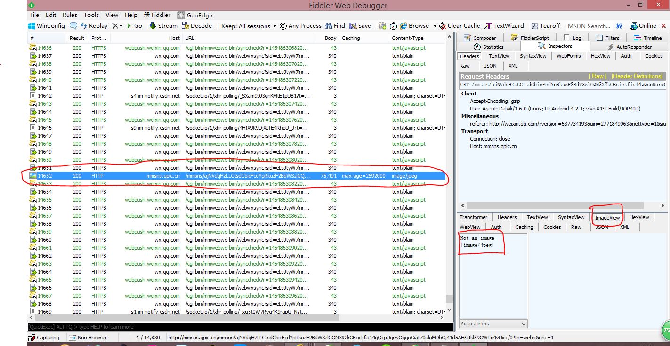The height and width of the screenshot is (346, 670).
Task: Click the Clear Cache button
Action: [459, 26]
